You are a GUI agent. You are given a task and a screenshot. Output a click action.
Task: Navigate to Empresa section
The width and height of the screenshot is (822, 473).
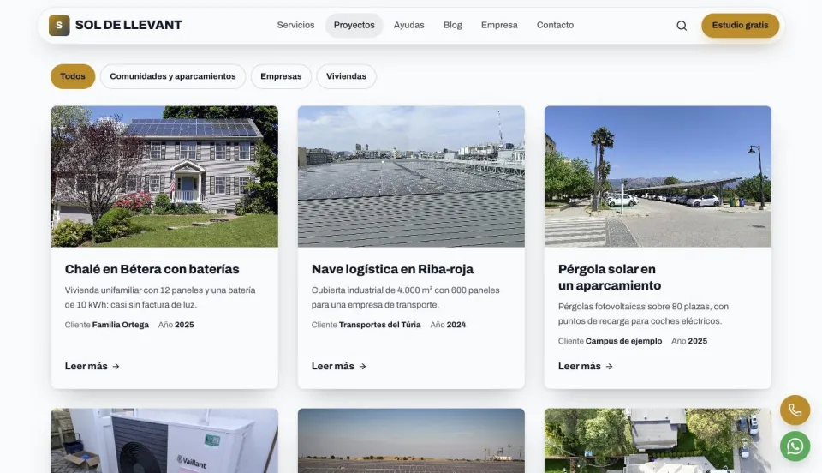tap(499, 25)
